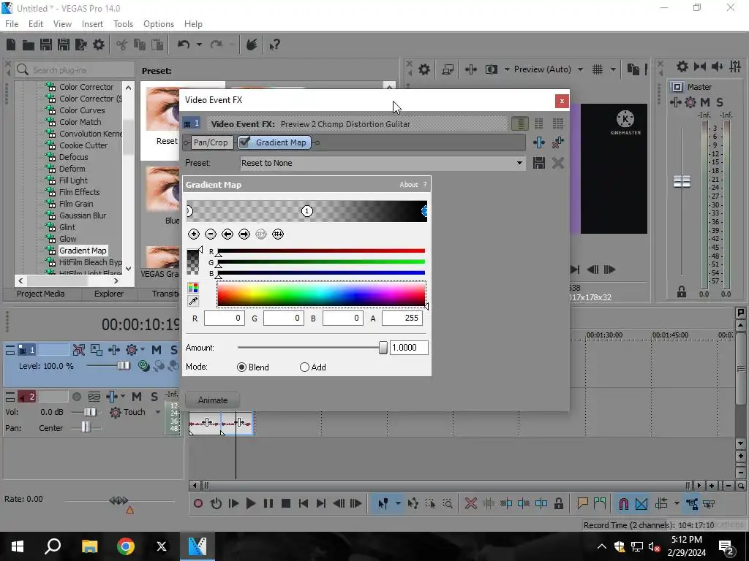Click the New project icon in toolbar
The image size is (749, 561).
(x=11, y=45)
